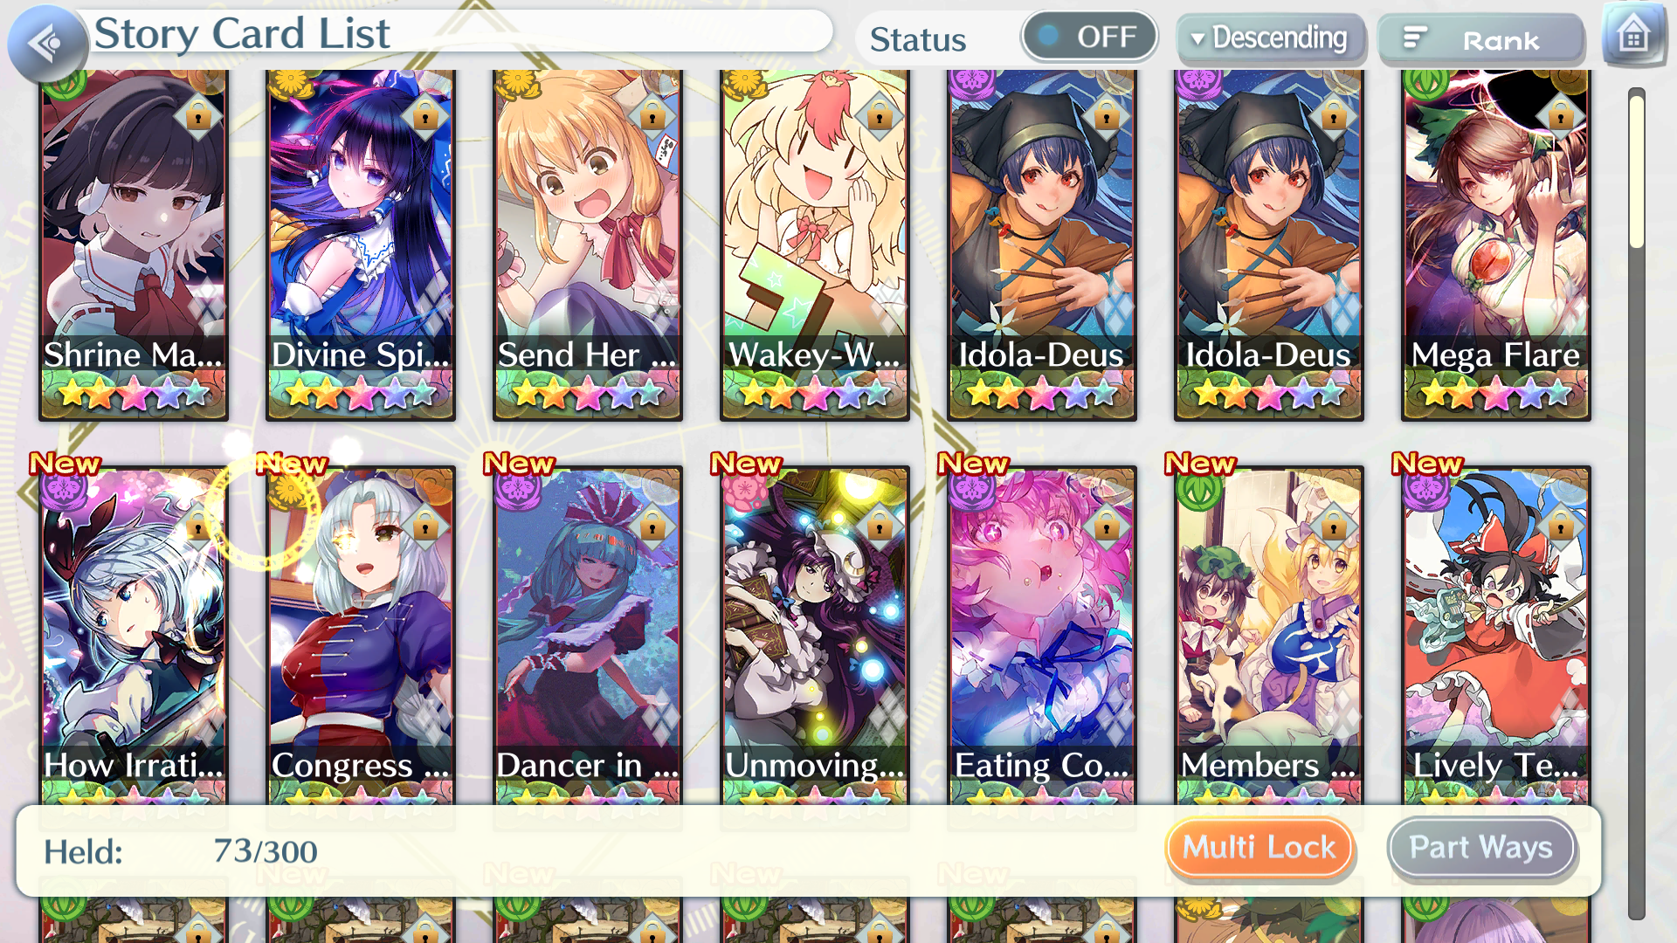Go back using the arrow icon
The height and width of the screenshot is (943, 1677).
pyautogui.click(x=47, y=42)
